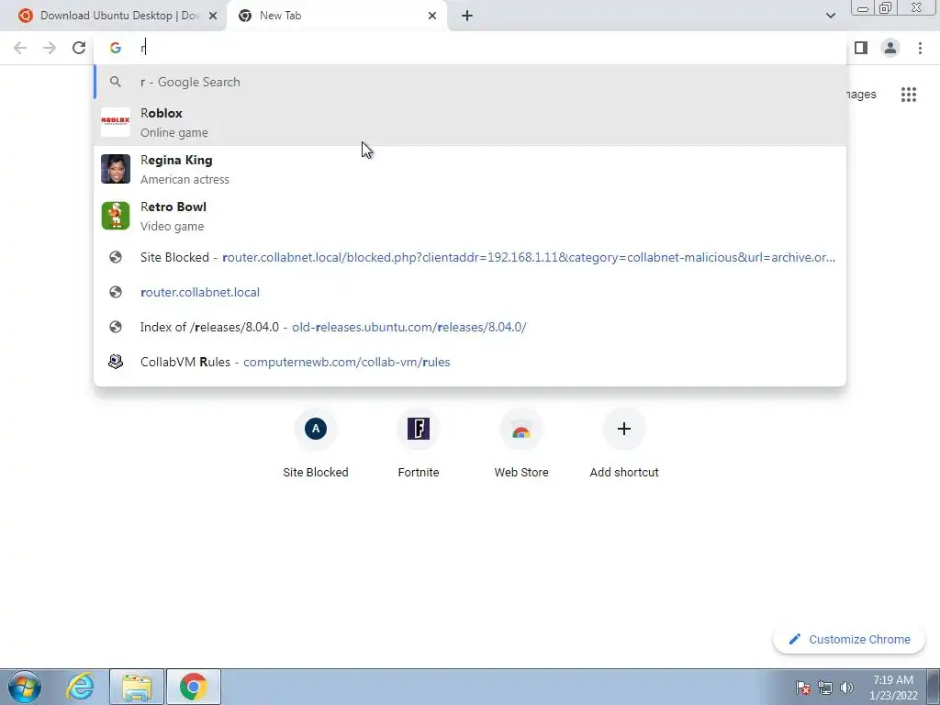The height and width of the screenshot is (705, 940).
Task: Click the Retro Bowl game thumbnail
Action: pyautogui.click(x=115, y=216)
